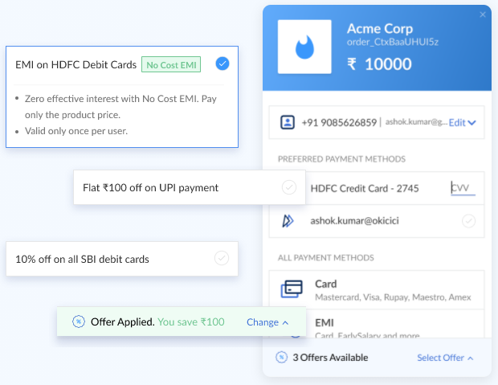Close the Acme Corp checkout popup
The width and height of the screenshot is (498, 385).
coord(483,14)
